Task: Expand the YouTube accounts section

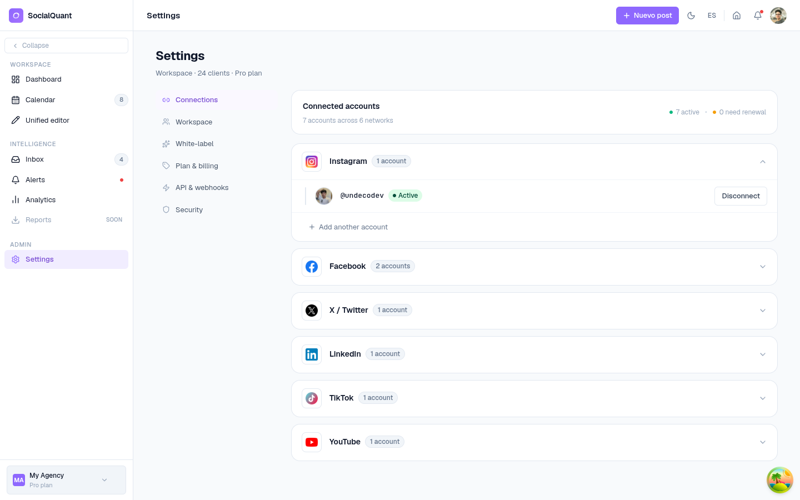Action: [x=763, y=442]
